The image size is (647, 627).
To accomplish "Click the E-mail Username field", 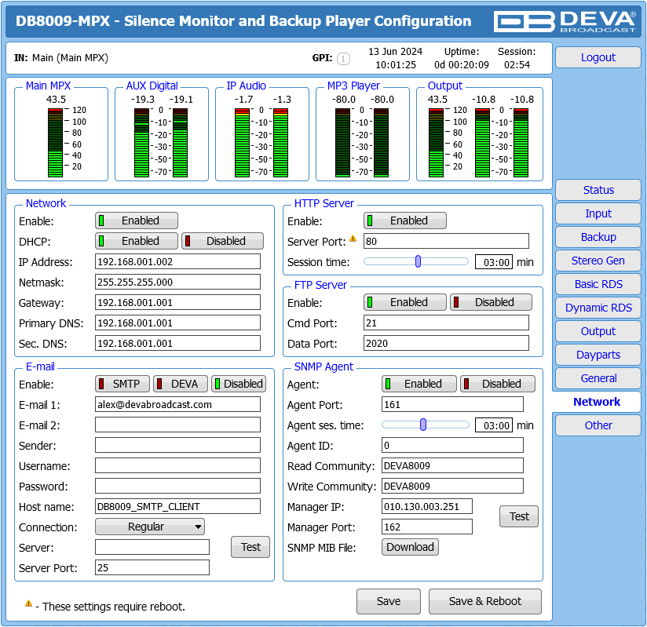I will click(177, 465).
